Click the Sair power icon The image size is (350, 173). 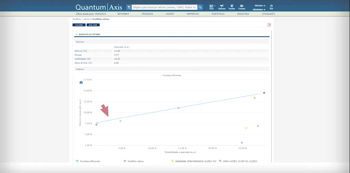[271, 6]
